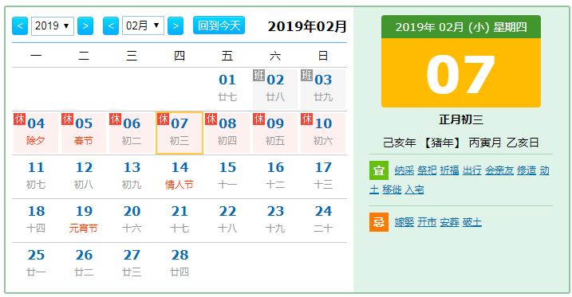Select February 19 元宵节
572x297 pixels.
pyautogui.click(x=84, y=220)
